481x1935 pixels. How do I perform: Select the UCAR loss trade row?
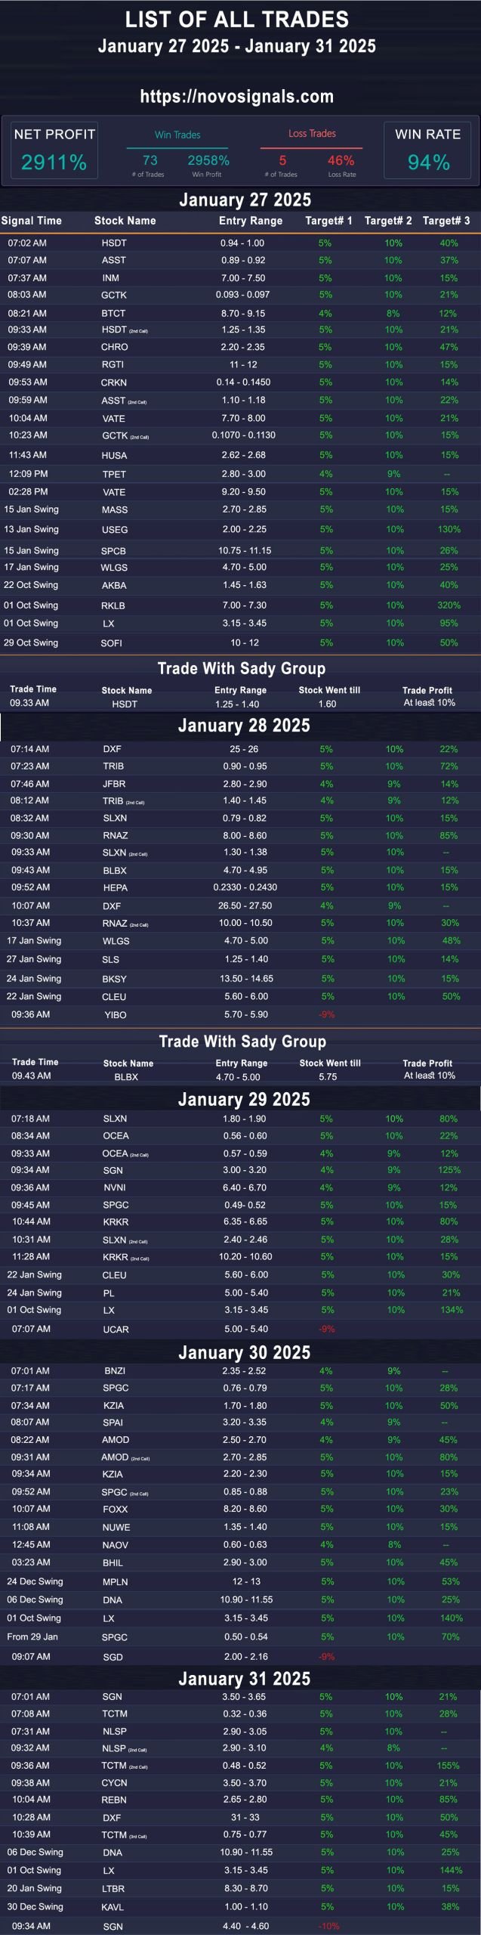[240, 1329]
